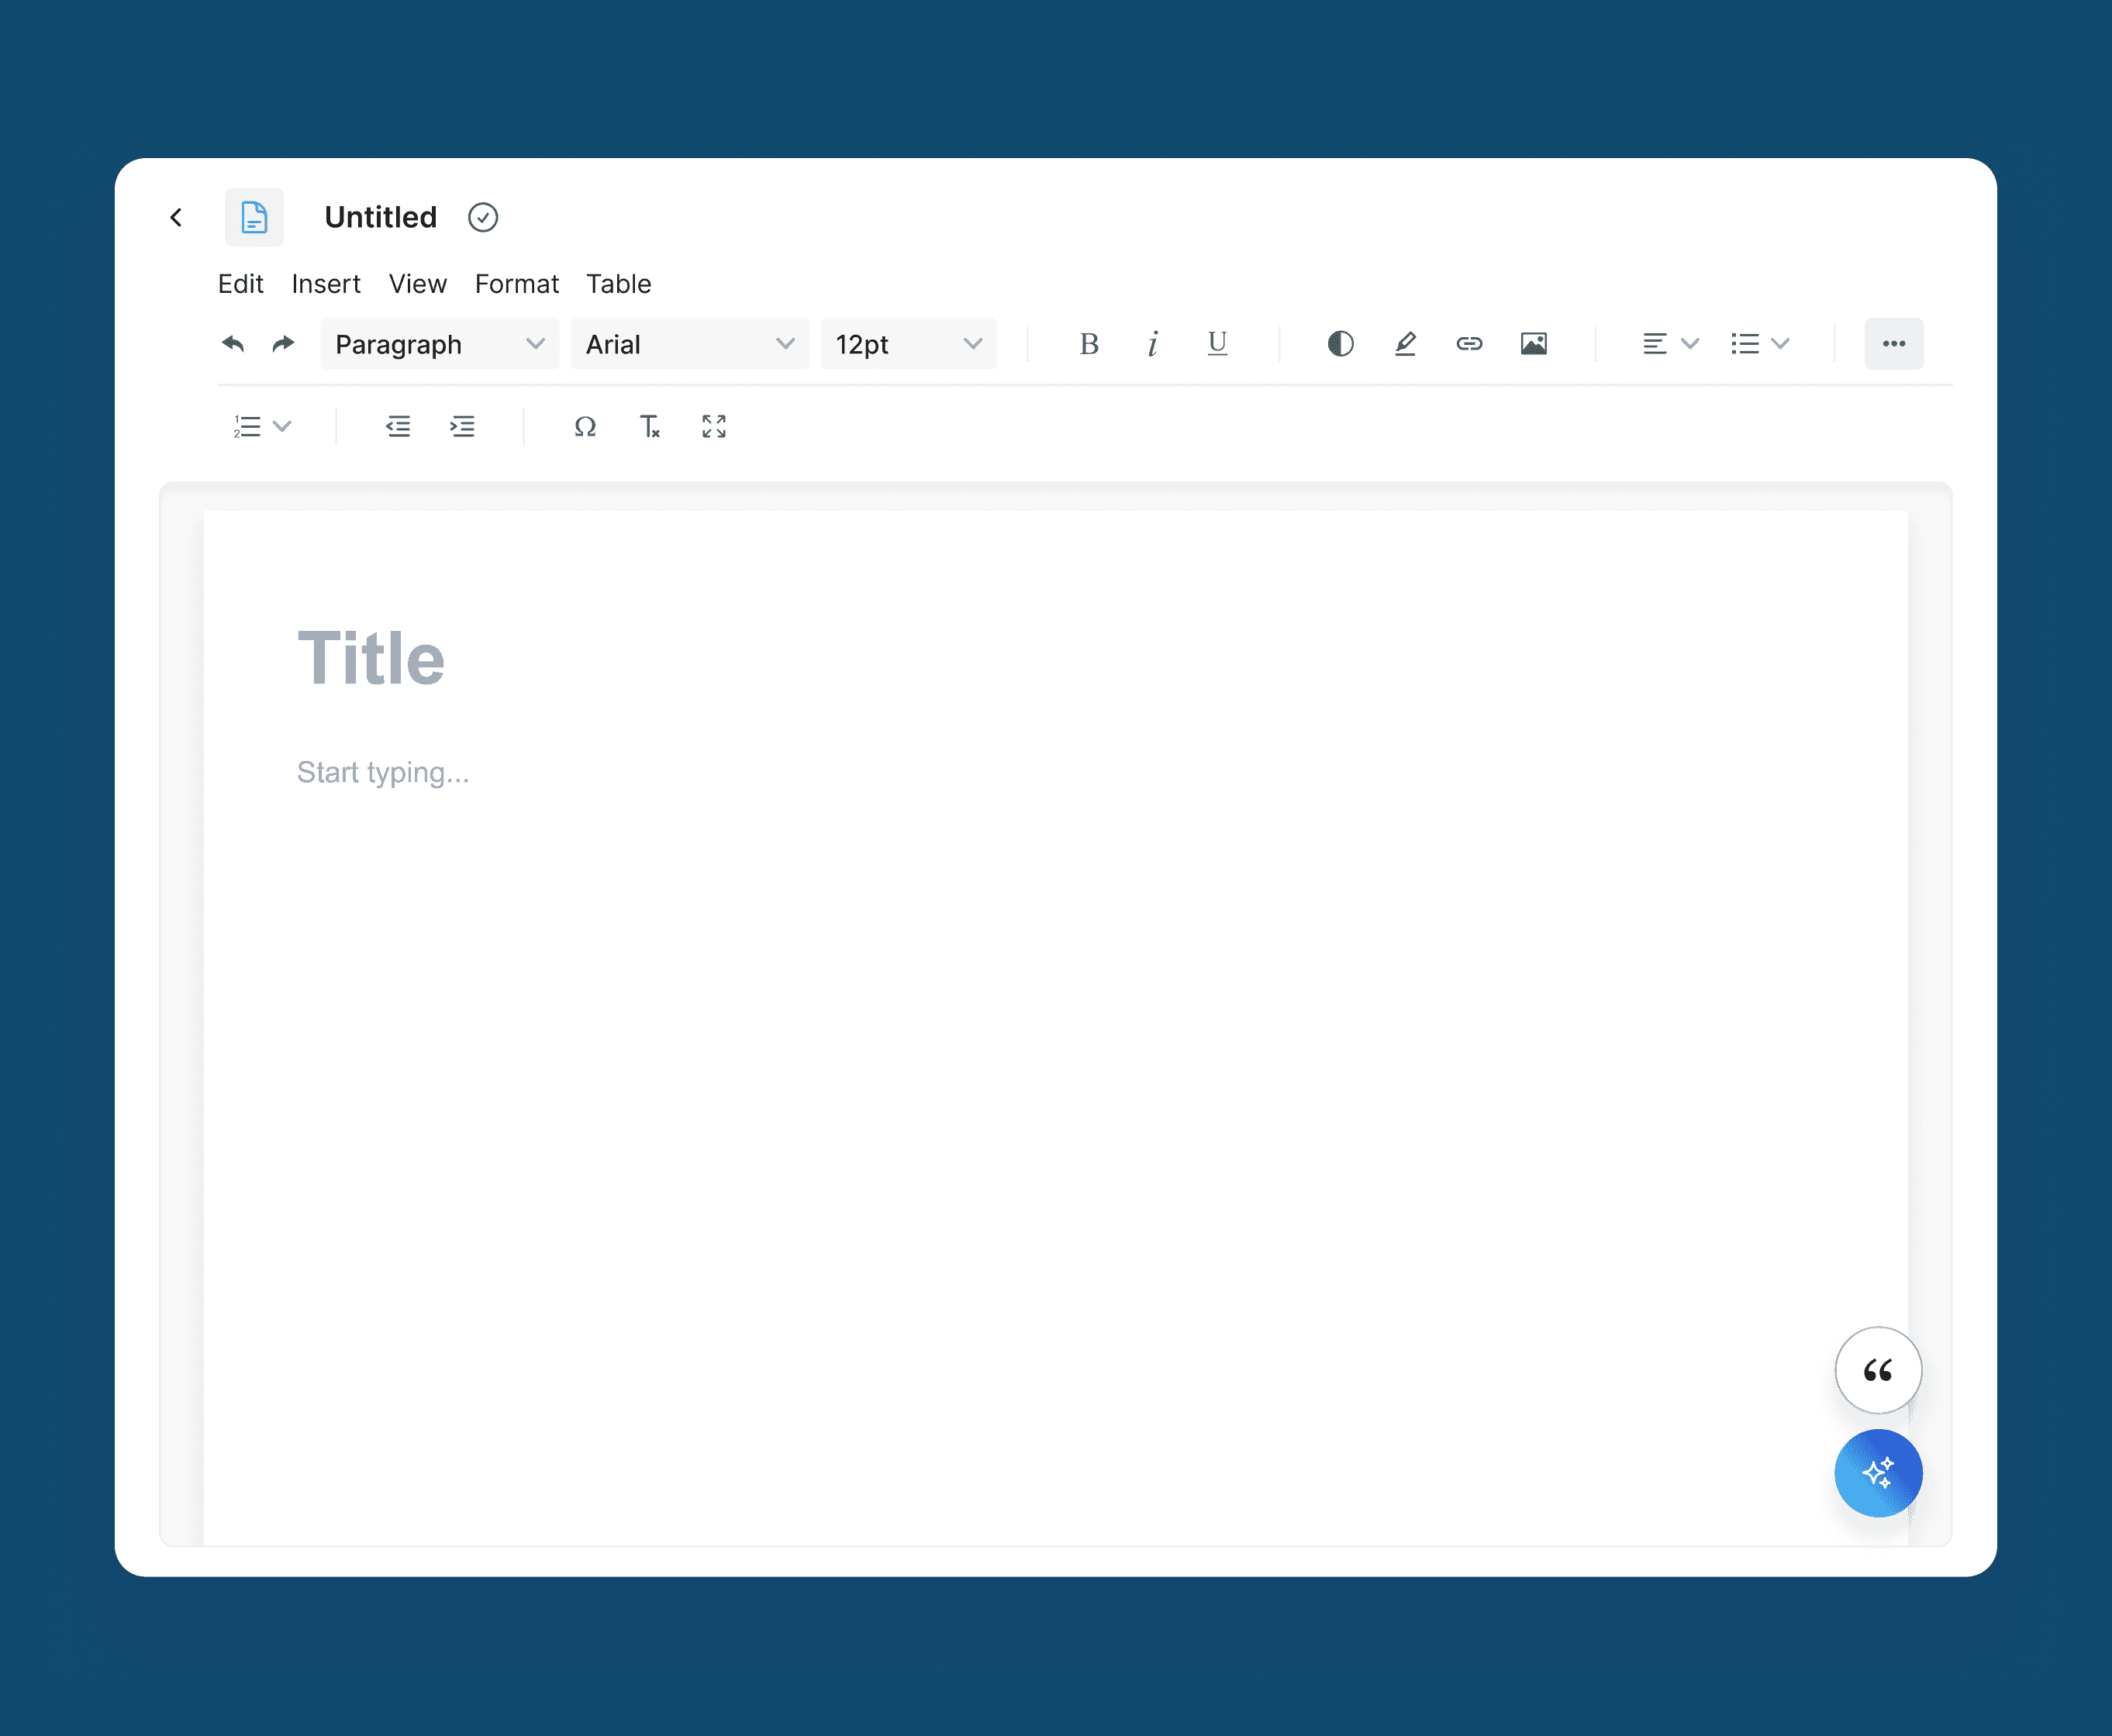Open the 12pt font size dropdown
The image size is (2112, 1736).
[907, 344]
